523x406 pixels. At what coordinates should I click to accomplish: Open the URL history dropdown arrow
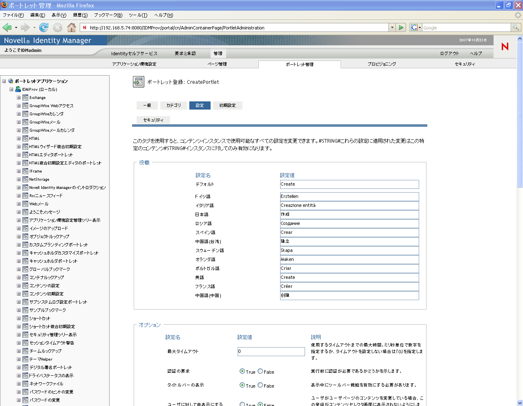pyautogui.click(x=392, y=27)
